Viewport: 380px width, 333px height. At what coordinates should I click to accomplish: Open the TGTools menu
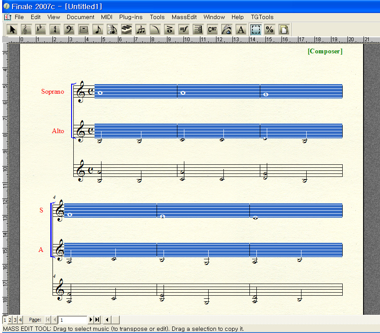coord(262,17)
